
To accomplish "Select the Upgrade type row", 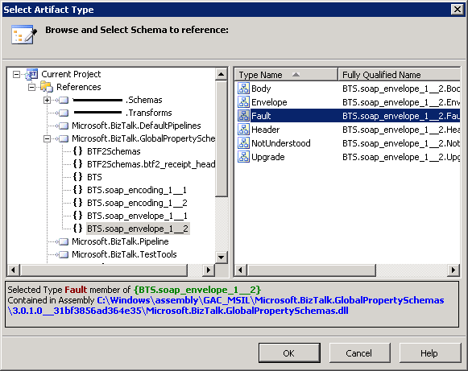I will (348, 157).
